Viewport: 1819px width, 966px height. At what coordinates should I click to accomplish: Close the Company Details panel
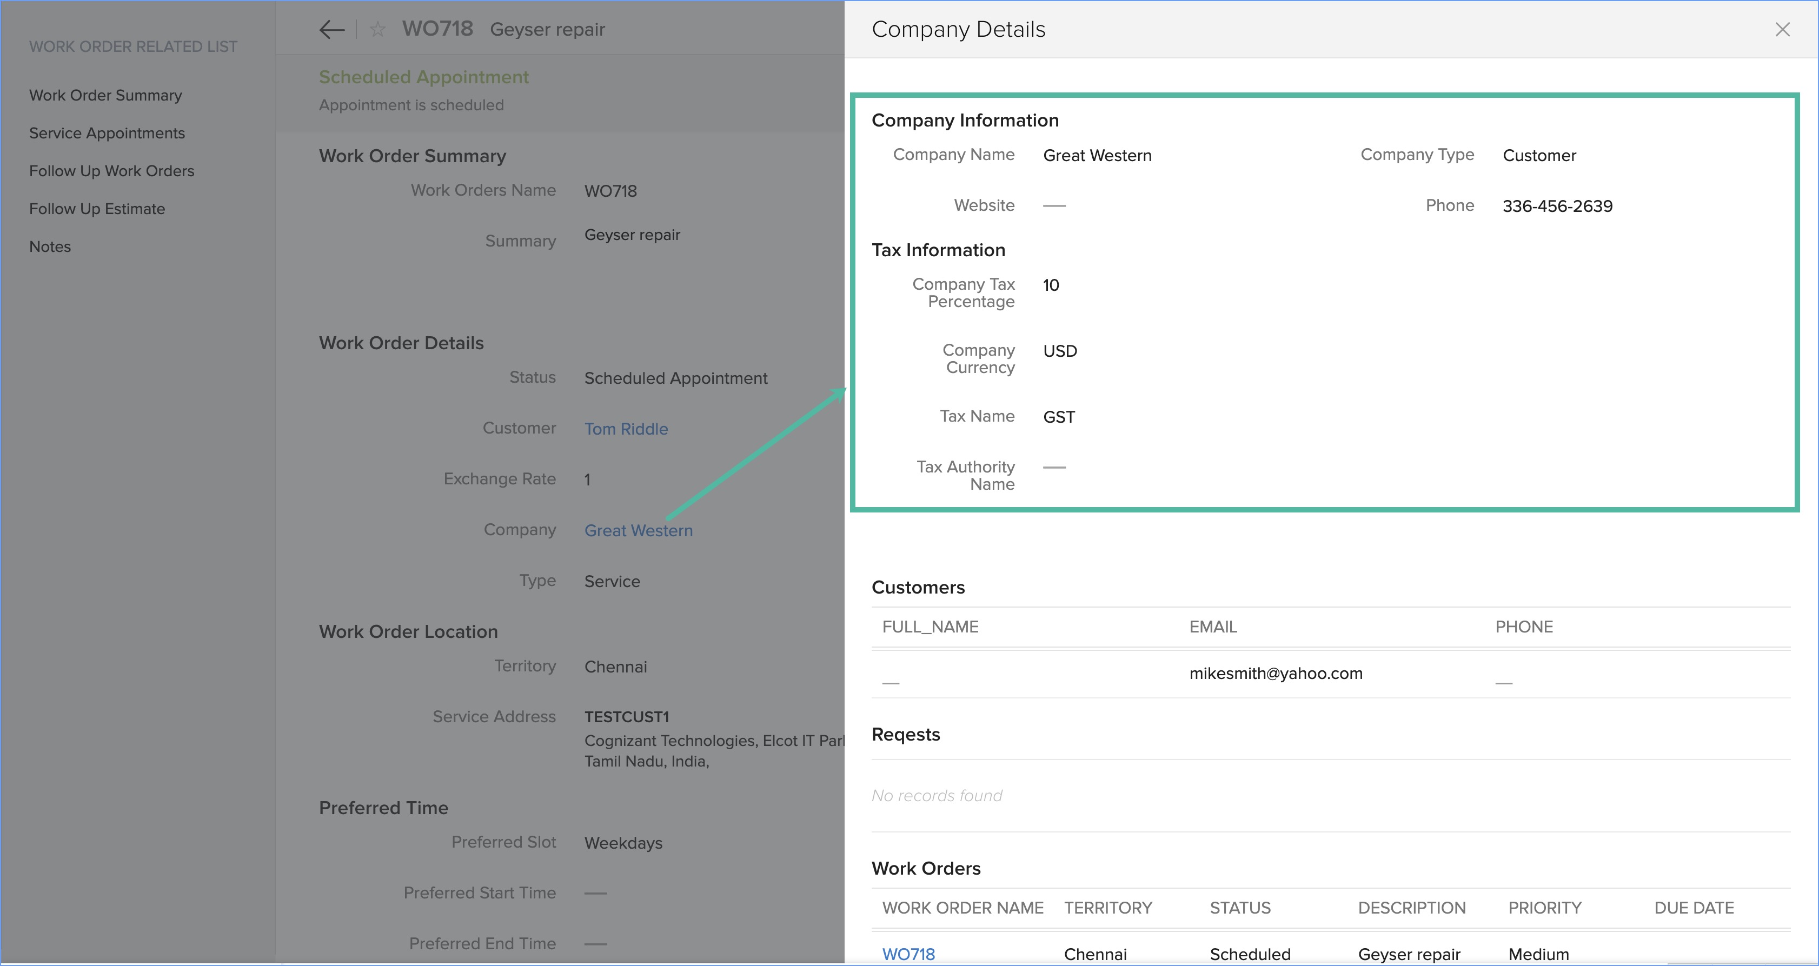1782,30
